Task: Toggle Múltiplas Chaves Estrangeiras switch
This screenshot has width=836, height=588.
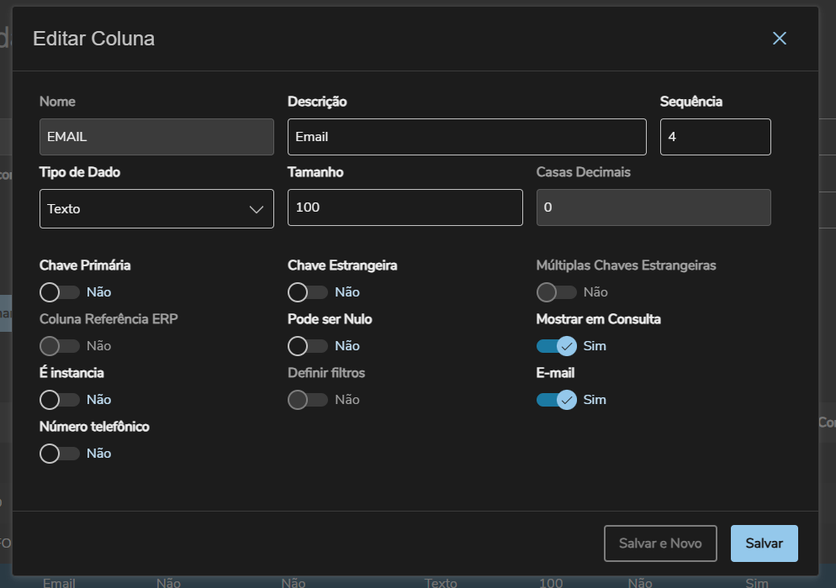Action: (x=556, y=292)
